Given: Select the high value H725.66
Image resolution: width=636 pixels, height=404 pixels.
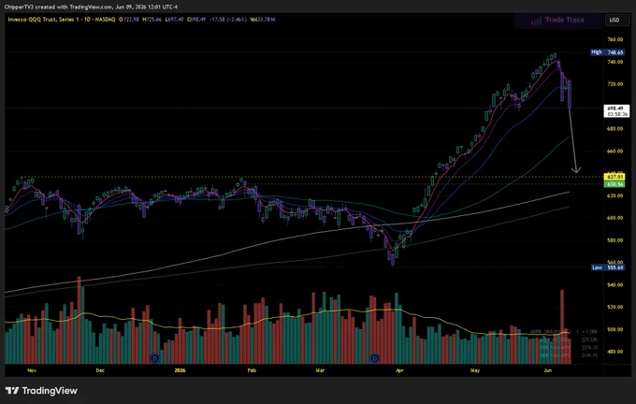Looking at the screenshot, I should click(152, 19).
